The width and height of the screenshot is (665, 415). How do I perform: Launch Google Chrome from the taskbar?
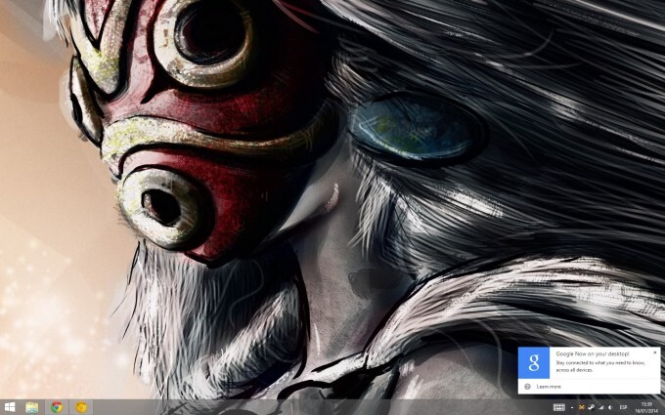coord(57,406)
